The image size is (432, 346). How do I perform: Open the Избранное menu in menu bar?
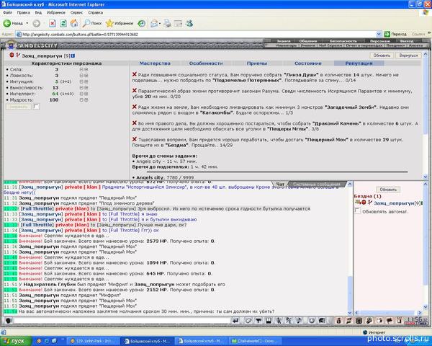coord(56,13)
